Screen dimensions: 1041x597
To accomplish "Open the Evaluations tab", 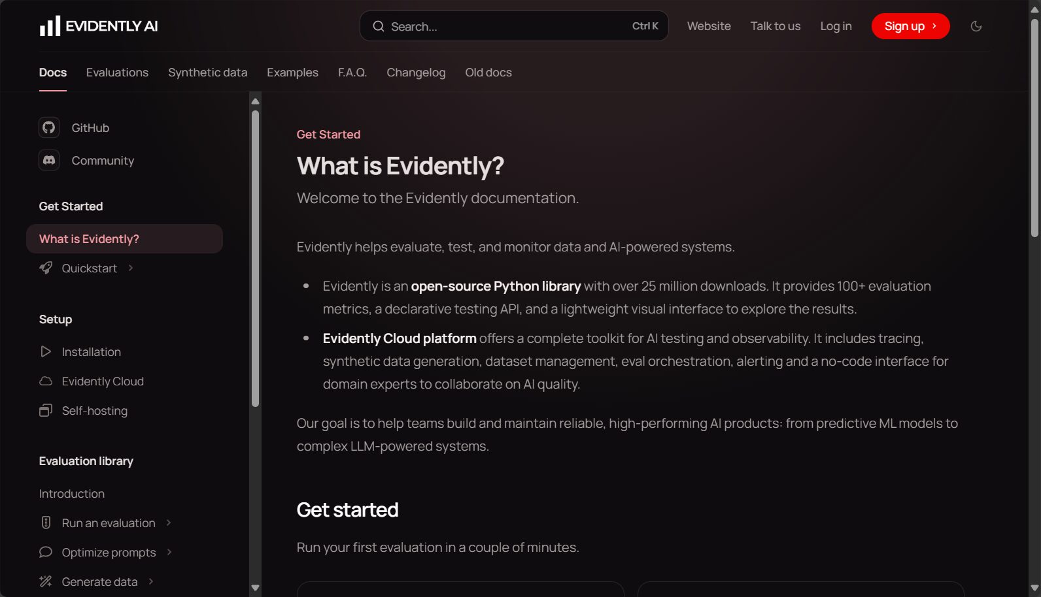I will pos(117,73).
